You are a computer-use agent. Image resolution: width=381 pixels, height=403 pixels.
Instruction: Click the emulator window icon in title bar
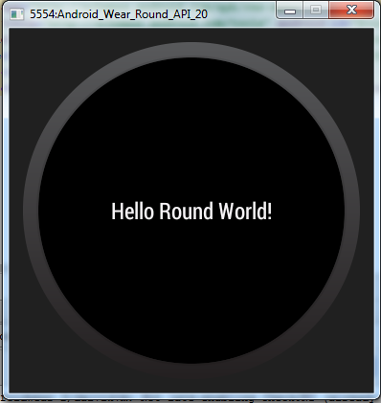coord(17,14)
